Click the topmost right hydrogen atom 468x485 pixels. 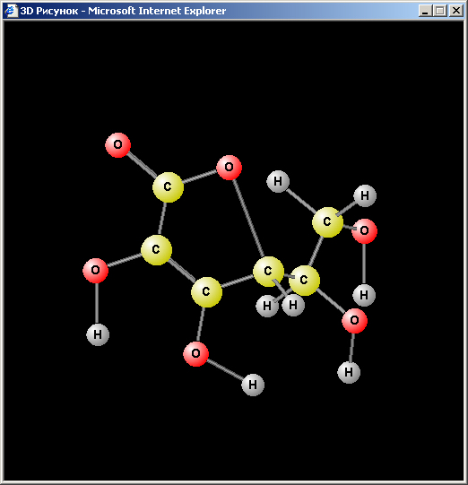click(365, 195)
